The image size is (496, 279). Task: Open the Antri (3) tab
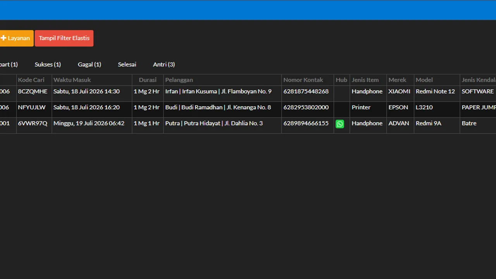164,64
